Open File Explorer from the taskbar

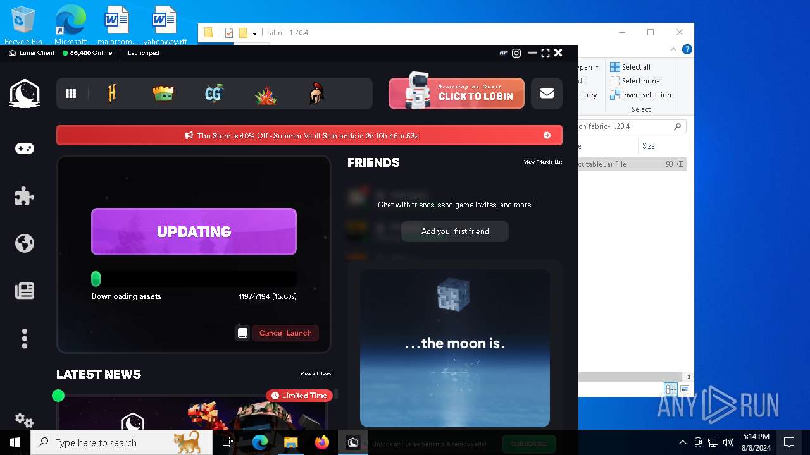point(291,442)
